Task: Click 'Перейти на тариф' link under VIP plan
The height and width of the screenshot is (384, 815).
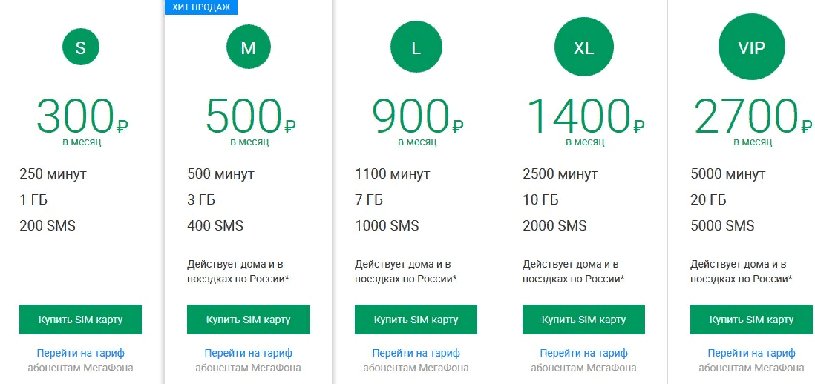Action: coord(751,353)
